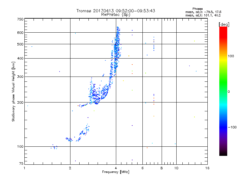Click the '300' y-axis tick label
Viewport: 244px width, 183px height.
20,77
